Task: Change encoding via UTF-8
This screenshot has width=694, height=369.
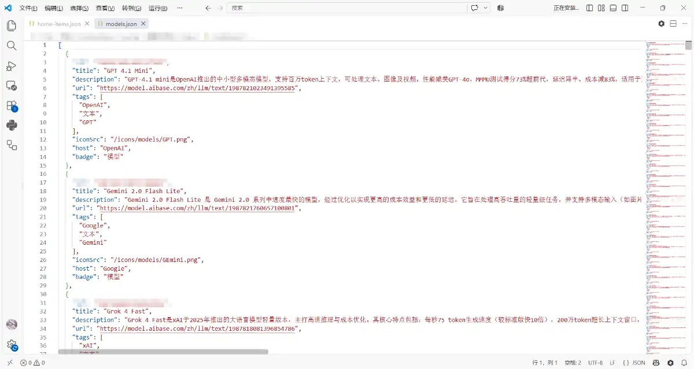Action: pyautogui.click(x=595, y=363)
